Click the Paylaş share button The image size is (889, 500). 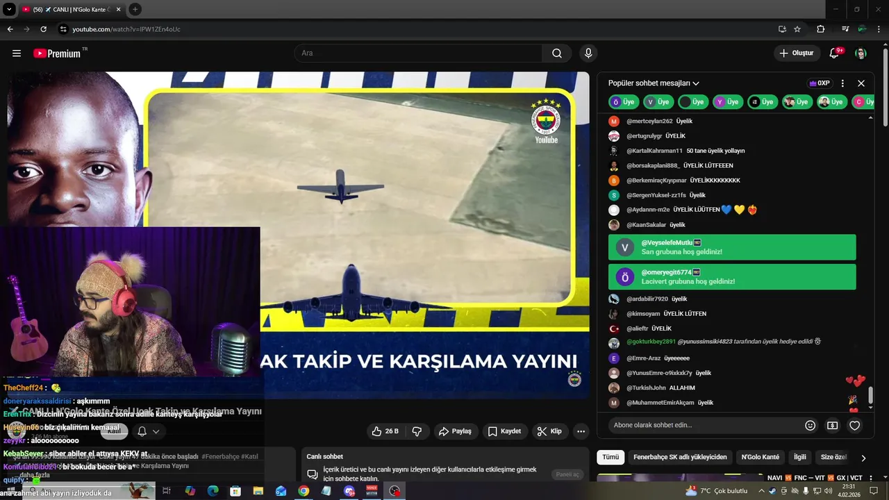click(455, 431)
